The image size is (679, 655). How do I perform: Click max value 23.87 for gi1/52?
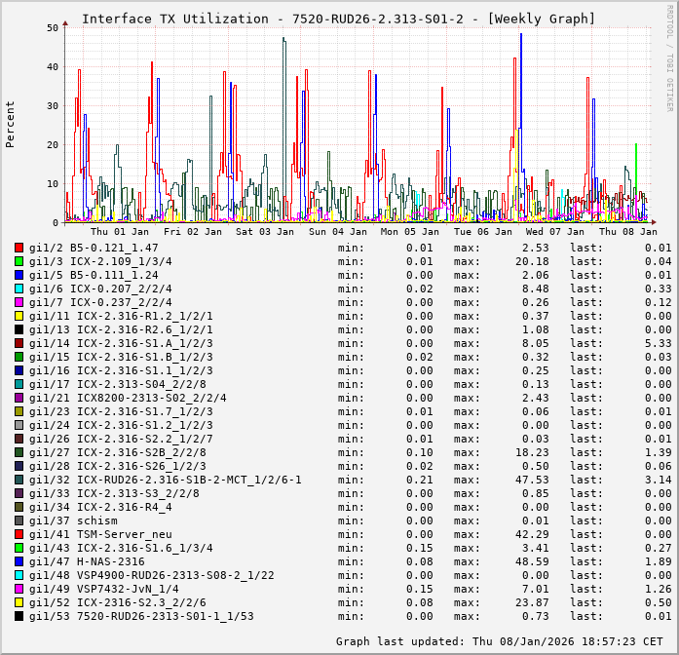pos(532,602)
